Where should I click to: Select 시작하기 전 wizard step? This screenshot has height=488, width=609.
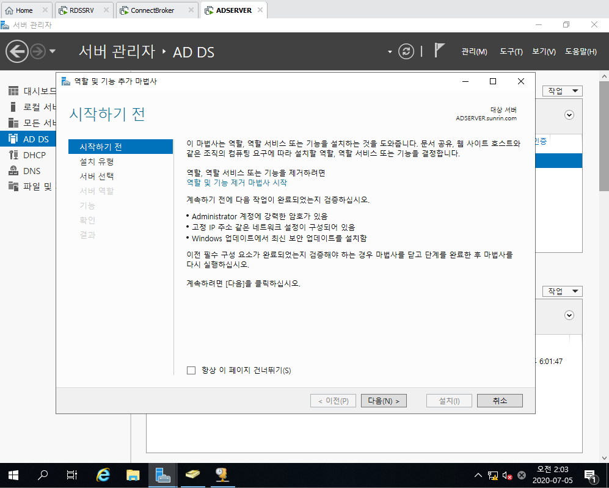tap(120, 147)
